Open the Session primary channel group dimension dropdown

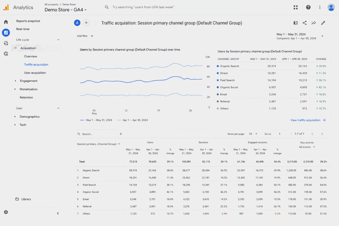[98, 144]
